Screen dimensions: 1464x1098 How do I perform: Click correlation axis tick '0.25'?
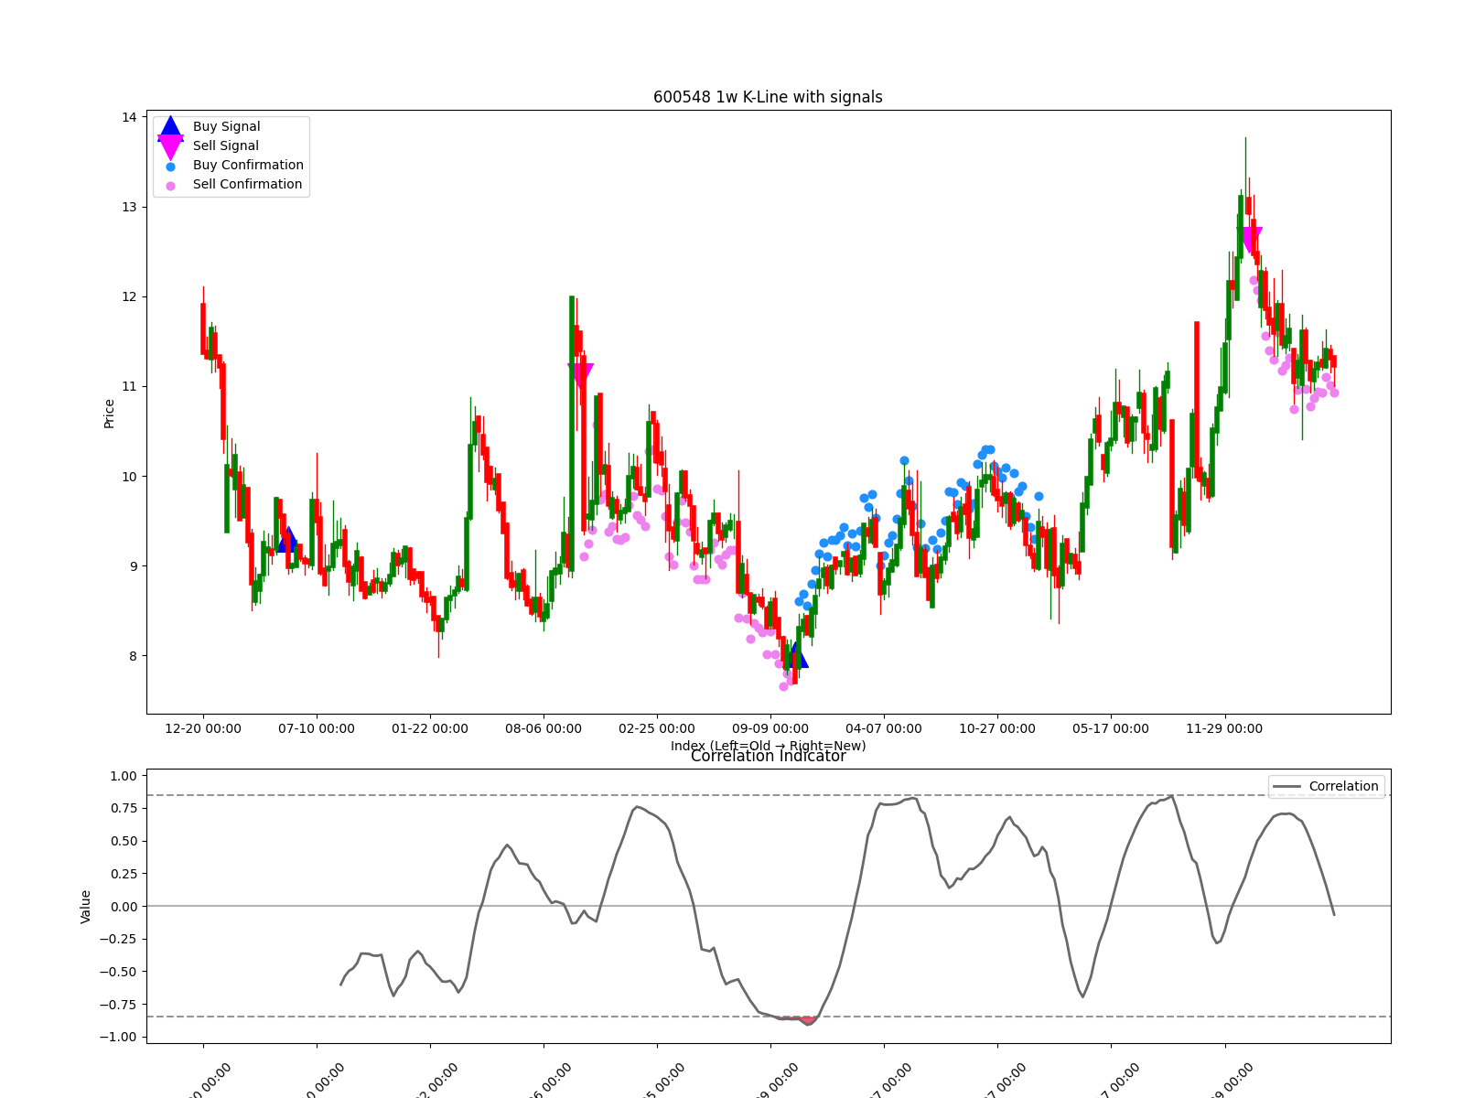click(123, 874)
